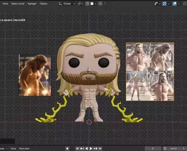Toggle X-ray mode button
The width and height of the screenshot is (187, 151).
click(x=185, y=4)
